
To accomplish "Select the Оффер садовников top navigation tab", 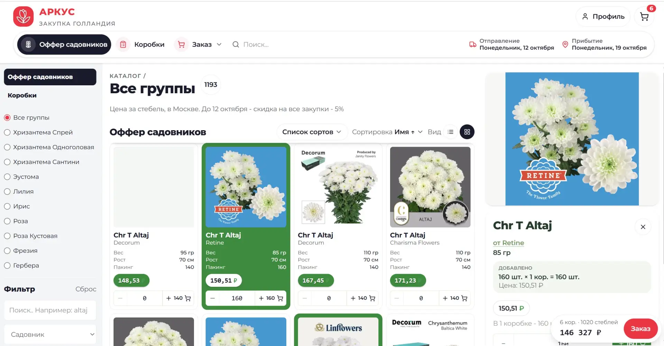I will click(64, 45).
